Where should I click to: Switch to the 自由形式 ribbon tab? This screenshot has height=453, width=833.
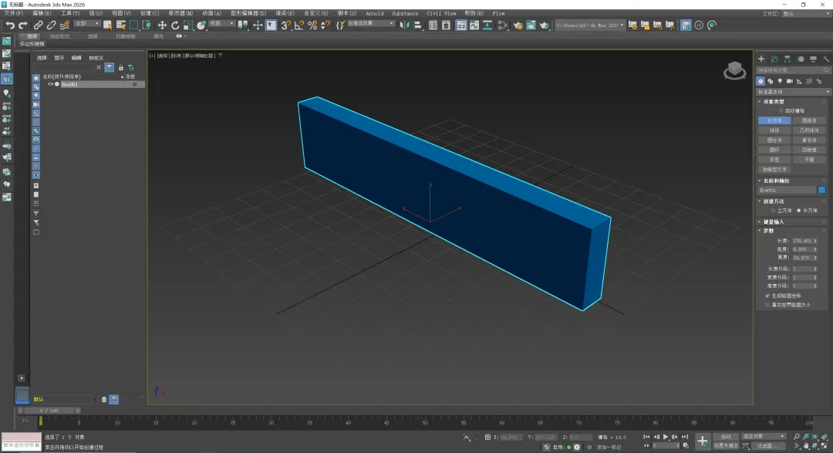(x=59, y=36)
